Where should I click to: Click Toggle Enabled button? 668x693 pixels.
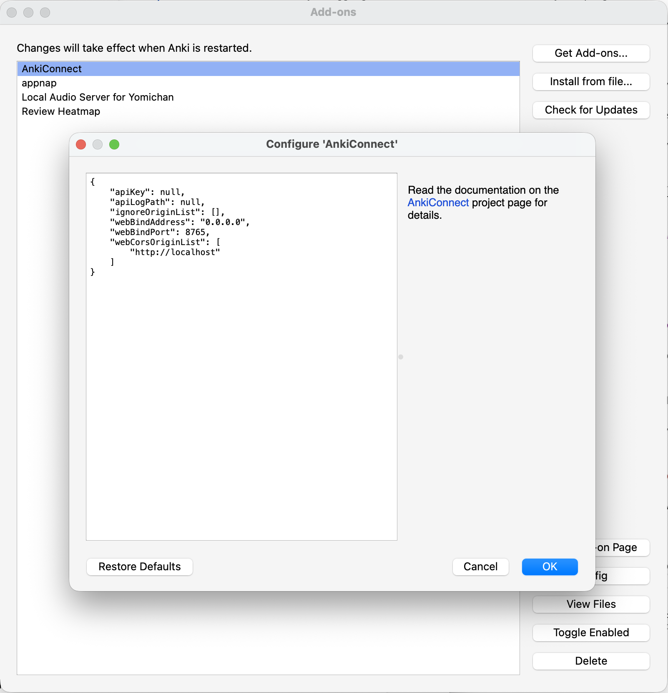tap(591, 632)
